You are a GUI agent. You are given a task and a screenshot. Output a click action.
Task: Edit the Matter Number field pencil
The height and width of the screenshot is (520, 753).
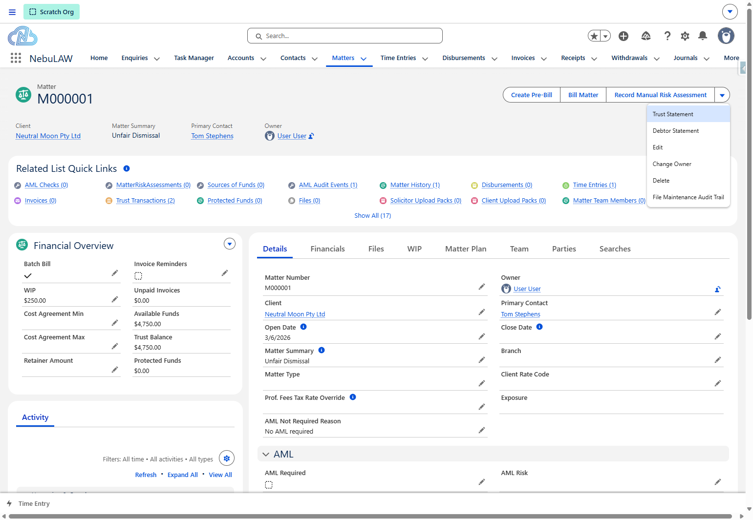tap(482, 287)
